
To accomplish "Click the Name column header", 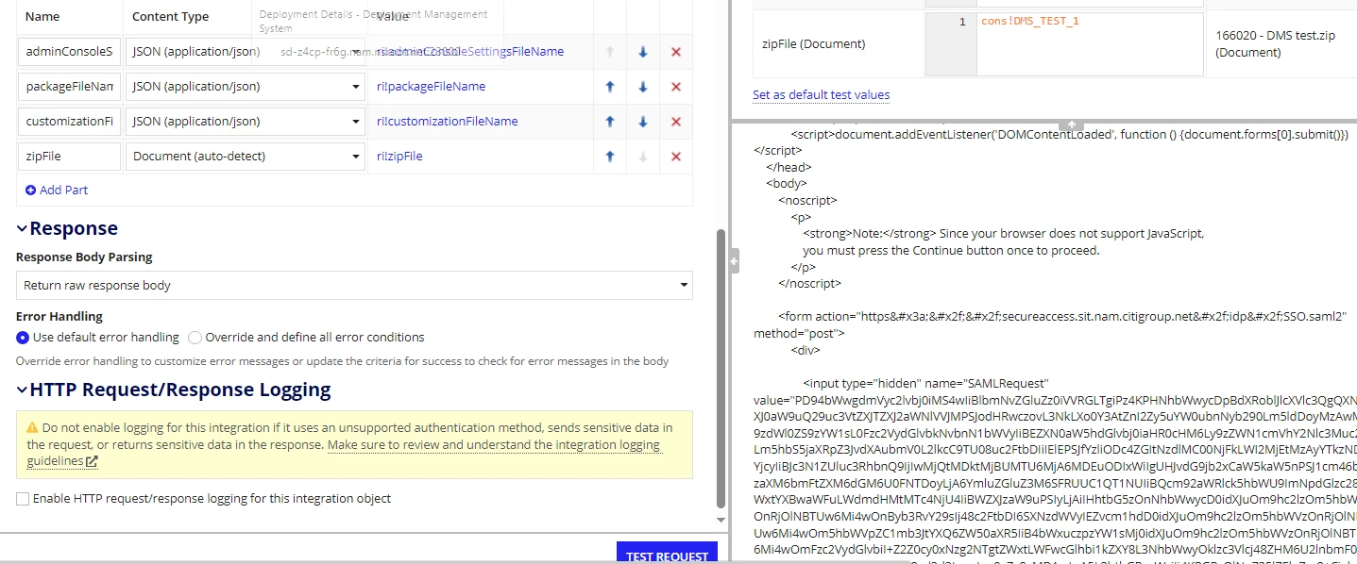I will pyautogui.click(x=42, y=17).
